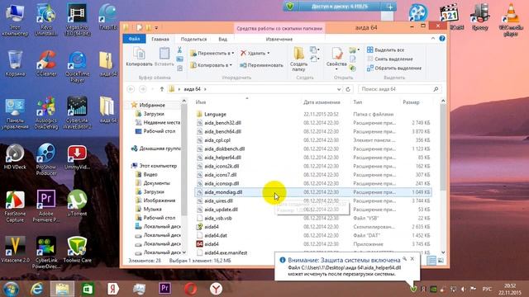Select file aida_vsb.vsb
The image size is (529, 297).
click(x=218, y=218)
